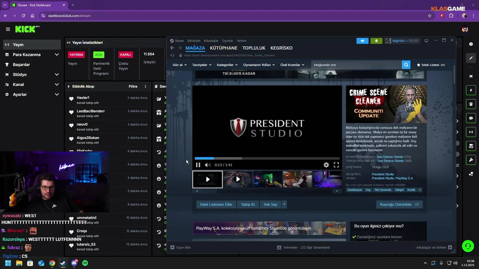Viewport: 479px width, 269px height.
Task: Open the green support headset chat bubble
Action: click(468, 246)
